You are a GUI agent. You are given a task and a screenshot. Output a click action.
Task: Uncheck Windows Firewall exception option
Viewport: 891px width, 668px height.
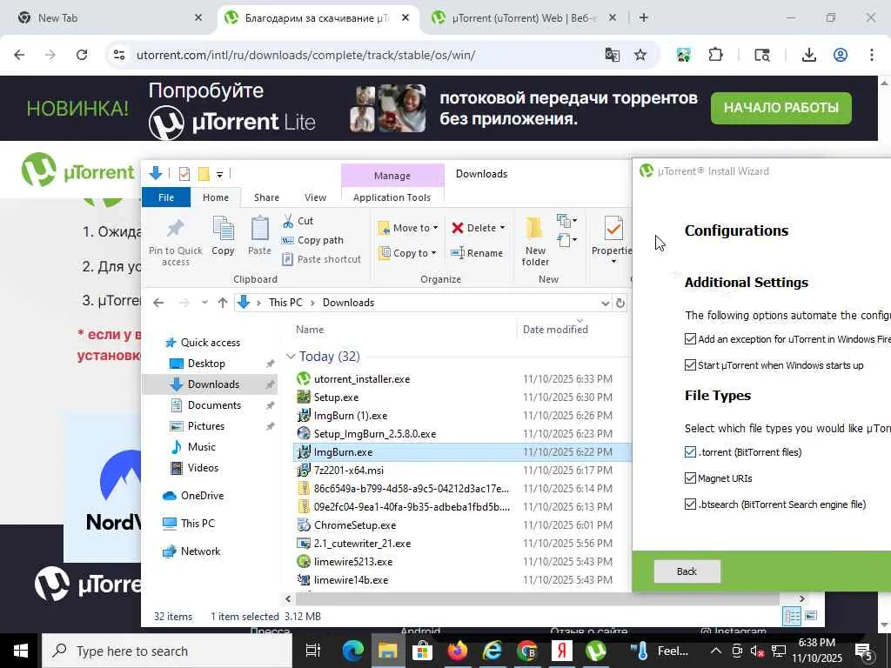(690, 339)
